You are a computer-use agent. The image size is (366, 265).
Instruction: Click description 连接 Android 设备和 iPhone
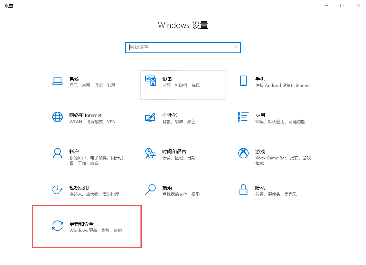pos(282,86)
